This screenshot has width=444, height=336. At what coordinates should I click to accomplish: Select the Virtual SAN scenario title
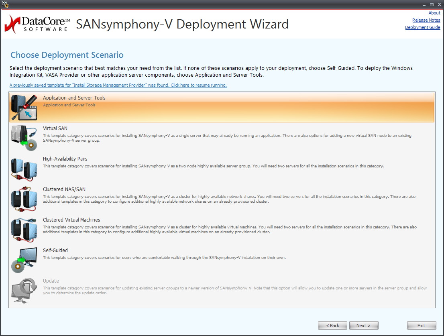55,128
